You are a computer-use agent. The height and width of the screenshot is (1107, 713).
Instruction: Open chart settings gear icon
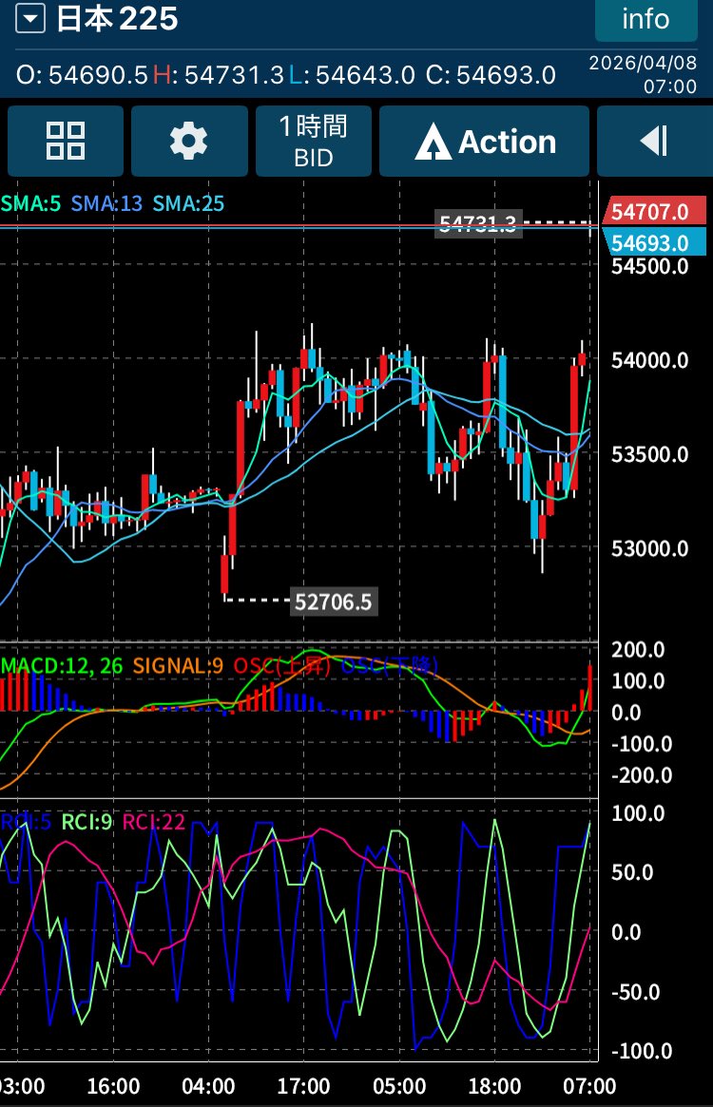tap(189, 141)
